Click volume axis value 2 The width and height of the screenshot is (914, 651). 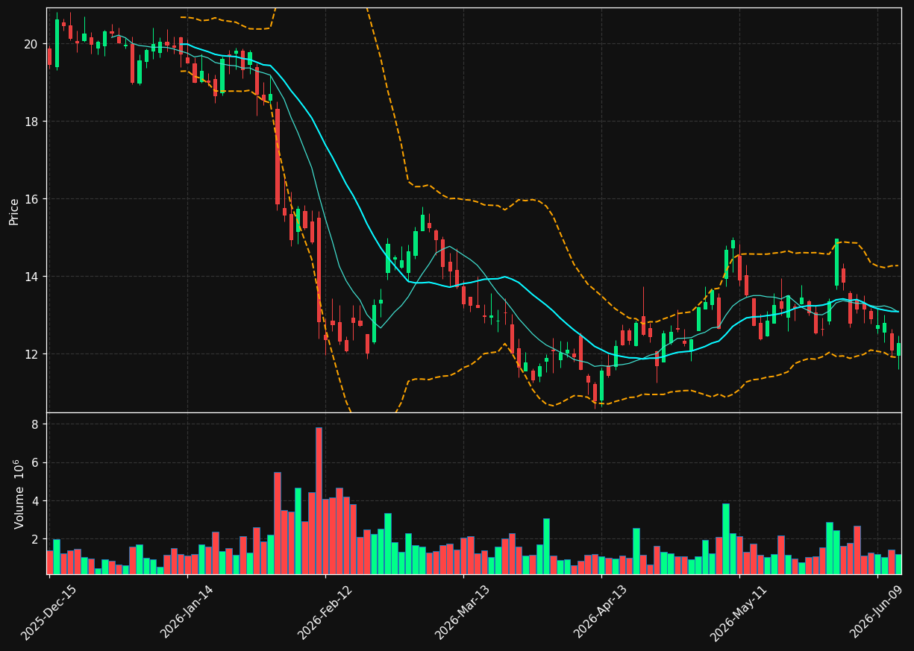(x=34, y=539)
